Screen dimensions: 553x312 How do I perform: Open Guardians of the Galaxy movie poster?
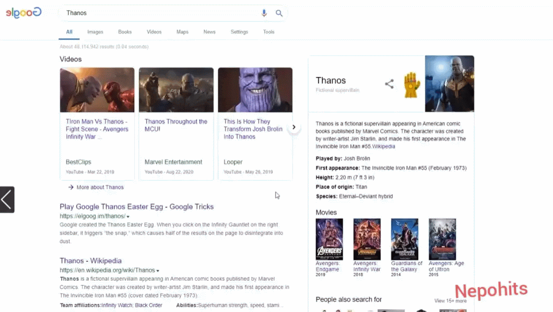(x=405, y=239)
